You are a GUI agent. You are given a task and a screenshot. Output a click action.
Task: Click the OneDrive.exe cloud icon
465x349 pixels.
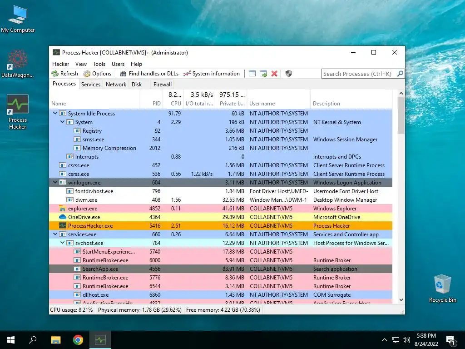coord(62,217)
